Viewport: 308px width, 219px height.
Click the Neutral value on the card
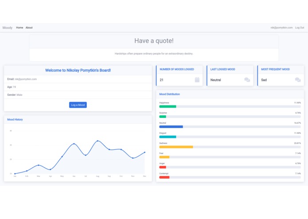coord(216,80)
